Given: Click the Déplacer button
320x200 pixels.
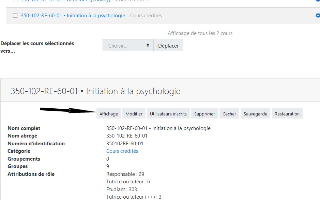Looking at the screenshot, I should [168, 46].
